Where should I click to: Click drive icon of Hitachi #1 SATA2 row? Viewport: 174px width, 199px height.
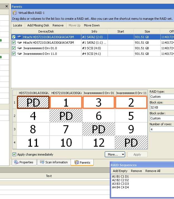[x=19, y=43]
